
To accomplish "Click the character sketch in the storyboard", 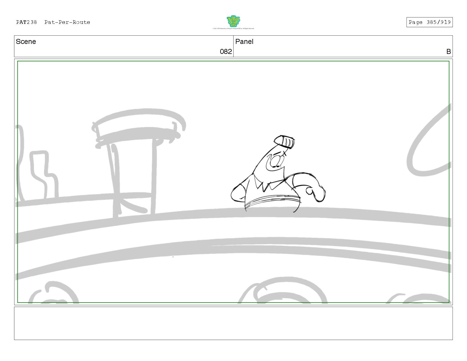I will [x=278, y=174].
